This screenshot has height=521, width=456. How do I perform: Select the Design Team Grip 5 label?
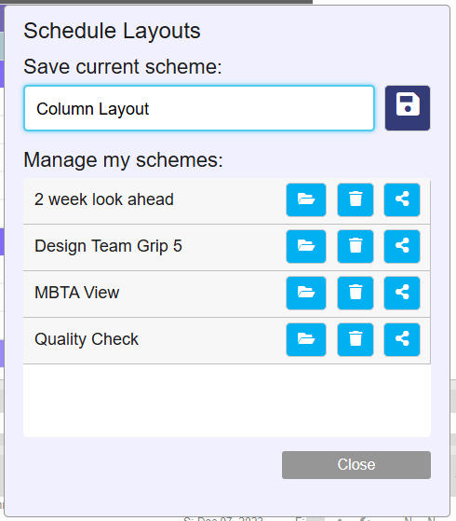click(x=108, y=246)
